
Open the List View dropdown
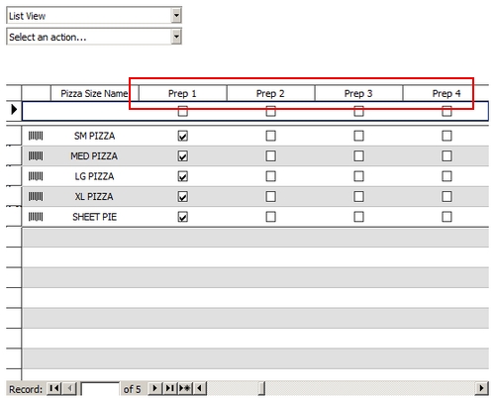pos(176,15)
